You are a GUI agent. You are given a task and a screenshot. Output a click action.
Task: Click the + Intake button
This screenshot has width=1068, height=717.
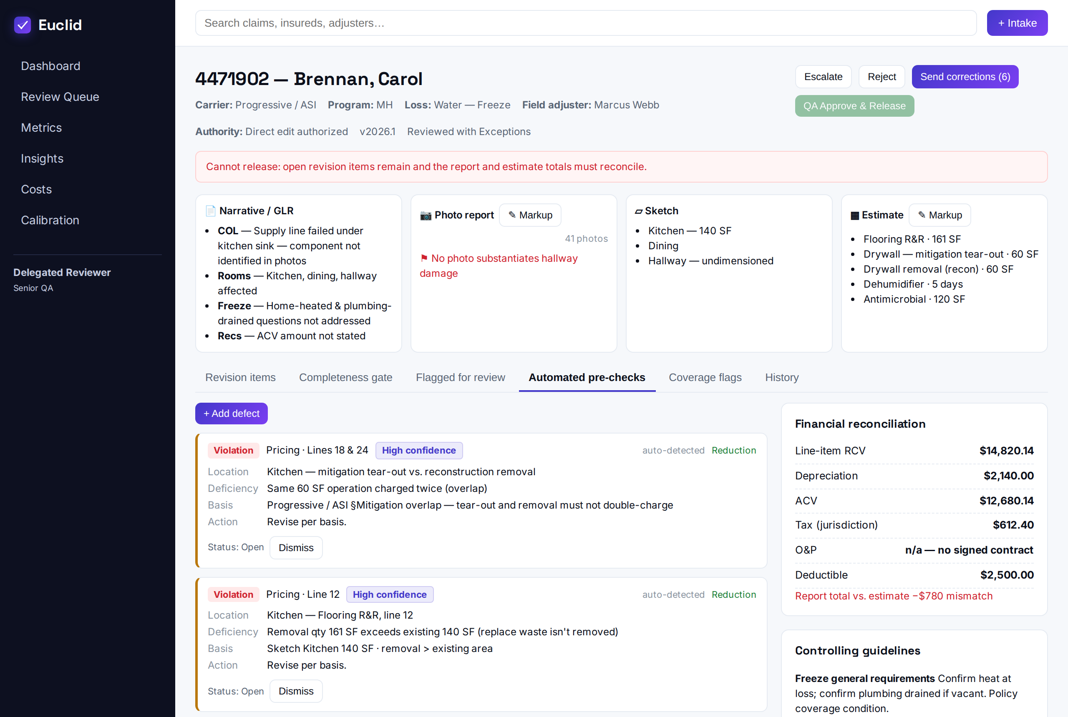pyautogui.click(x=1017, y=23)
